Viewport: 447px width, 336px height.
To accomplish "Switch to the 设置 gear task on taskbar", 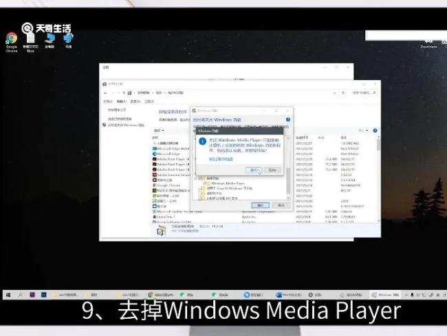I will point(315,295).
